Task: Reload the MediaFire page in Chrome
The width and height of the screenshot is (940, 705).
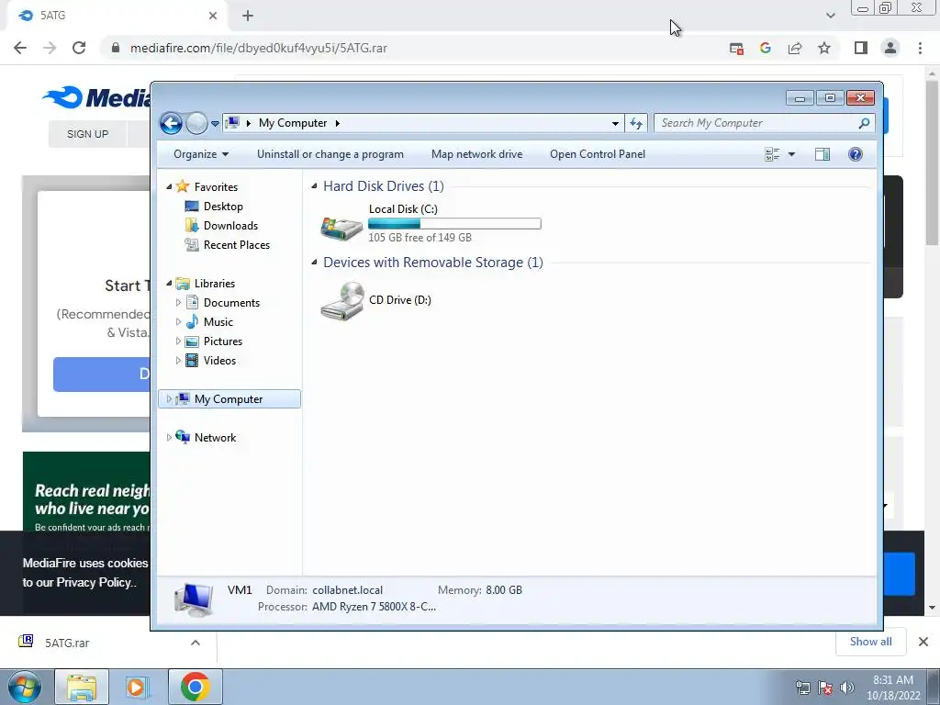Action: tap(79, 48)
